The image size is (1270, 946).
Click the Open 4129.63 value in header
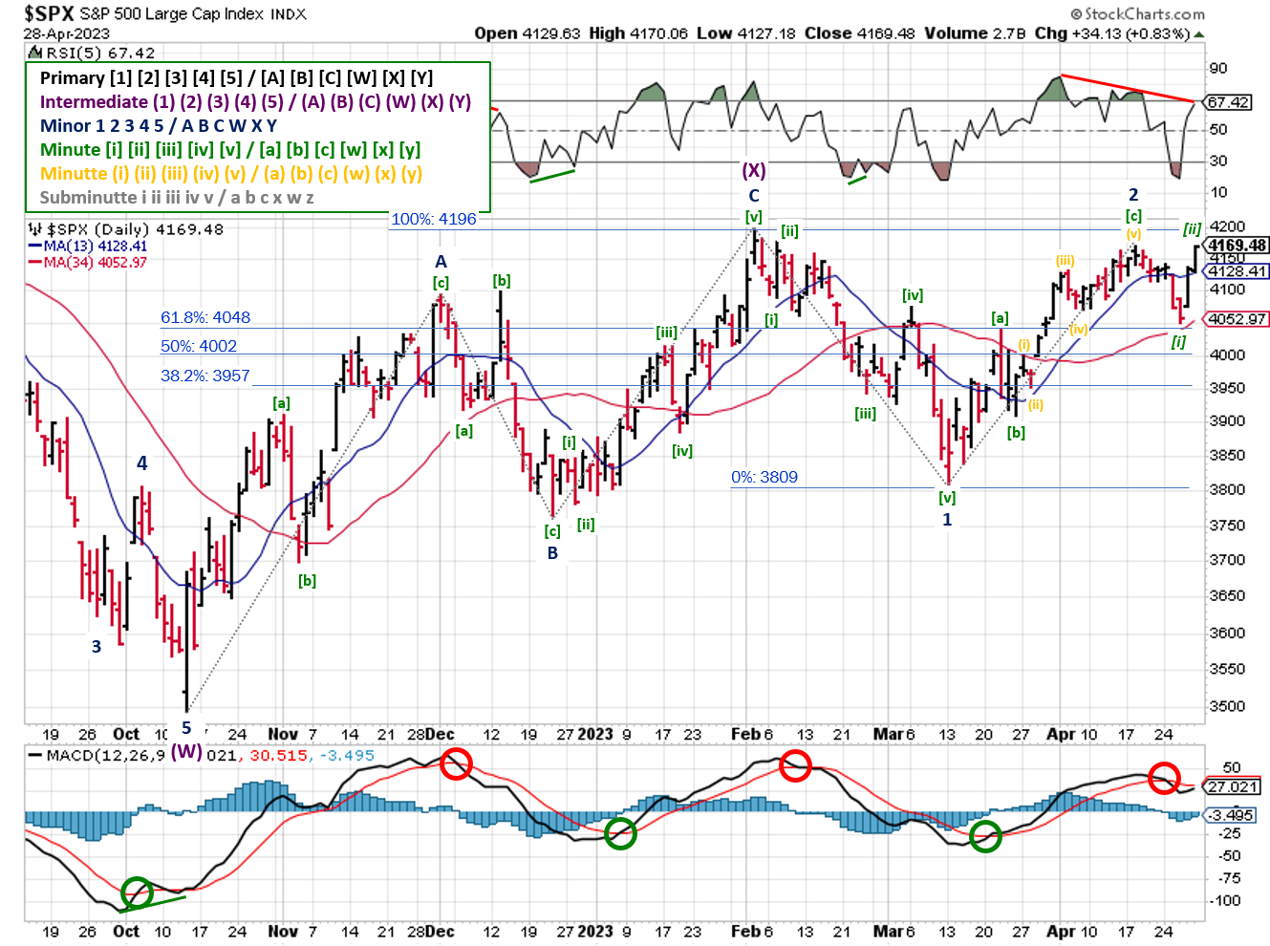coord(527,33)
